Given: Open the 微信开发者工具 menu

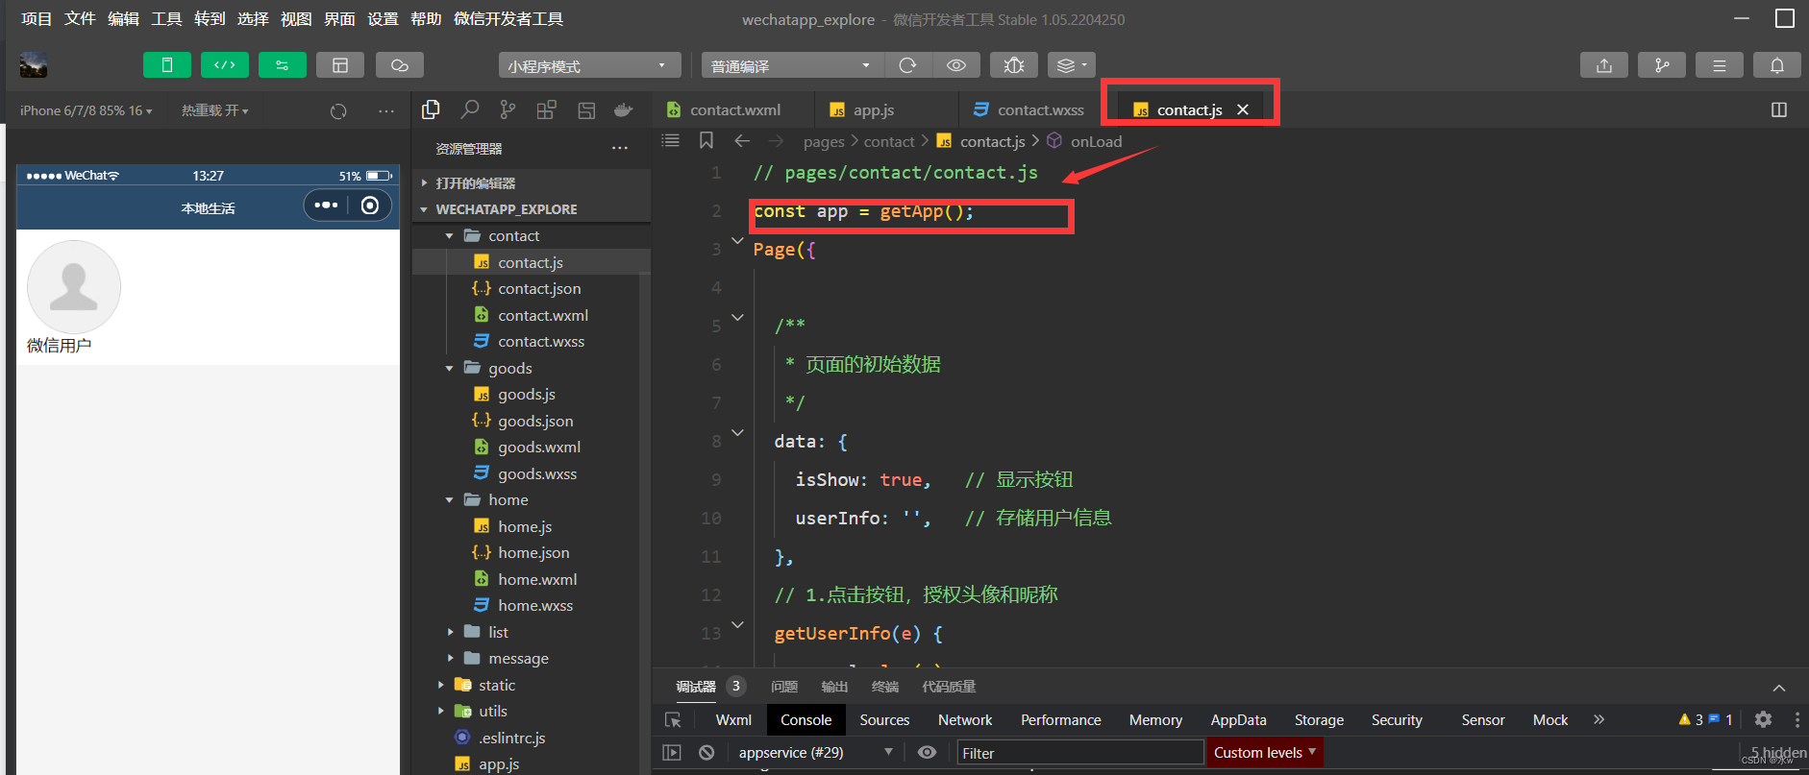Looking at the screenshot, I should [x=508, y=18].
